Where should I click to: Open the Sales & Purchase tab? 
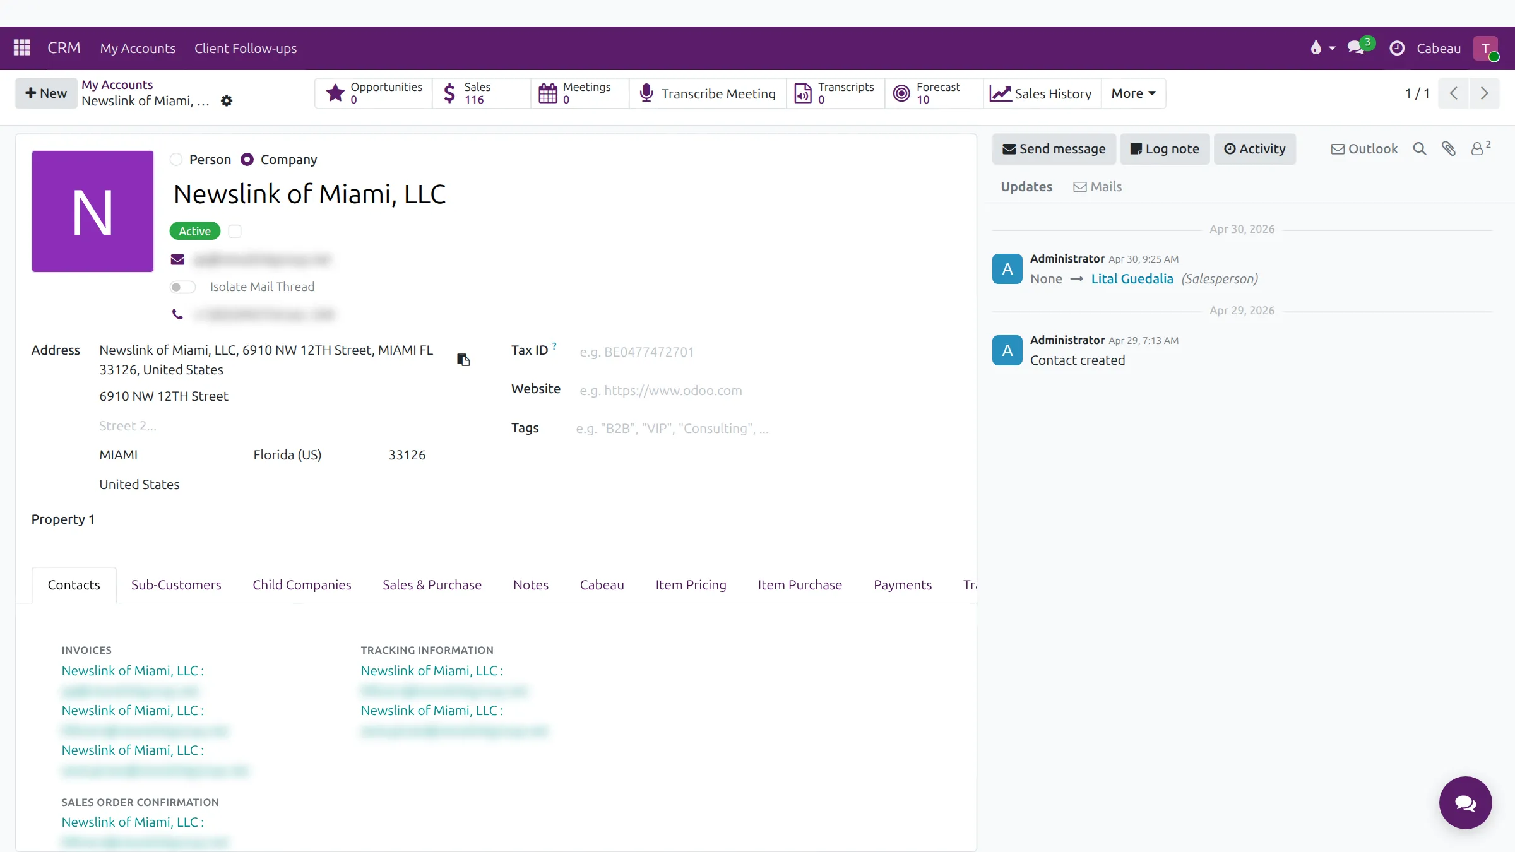pos(432,585)
